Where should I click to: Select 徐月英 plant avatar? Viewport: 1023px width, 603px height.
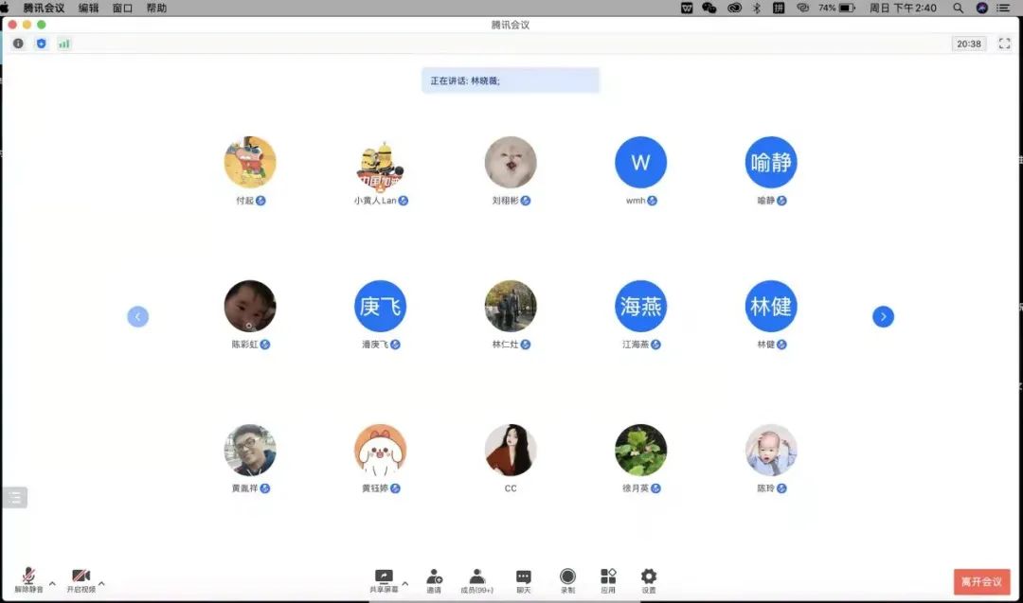click(x=640, y=451)
